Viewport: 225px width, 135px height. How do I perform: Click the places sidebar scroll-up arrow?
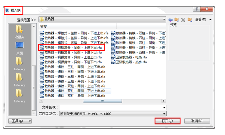click(34, 26)
